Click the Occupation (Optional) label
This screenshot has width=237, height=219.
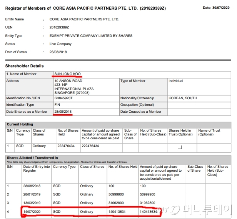pos(137,105)
